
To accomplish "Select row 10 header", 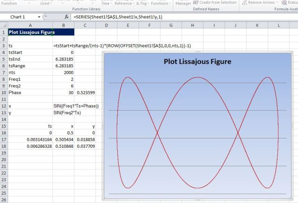I will click(3, 93).
